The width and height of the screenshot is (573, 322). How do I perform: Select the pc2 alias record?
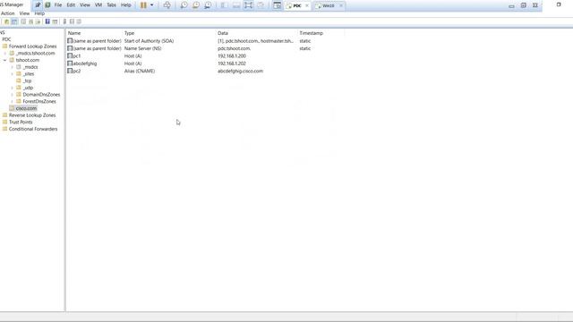(x=76, y=72)
